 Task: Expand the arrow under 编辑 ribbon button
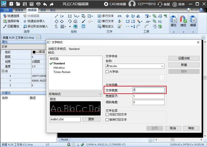[x=193, y=32]
